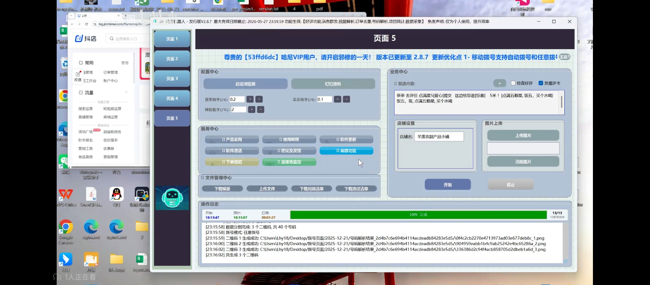Open the inputxls spreadsheet desktop icon
The image size is (650, 285).
coord(141,260)
